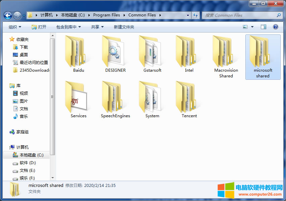Viewport: 286px width, 201px height.
Task: Click the details pane folder thumbnail
Action: pos(15,190)
